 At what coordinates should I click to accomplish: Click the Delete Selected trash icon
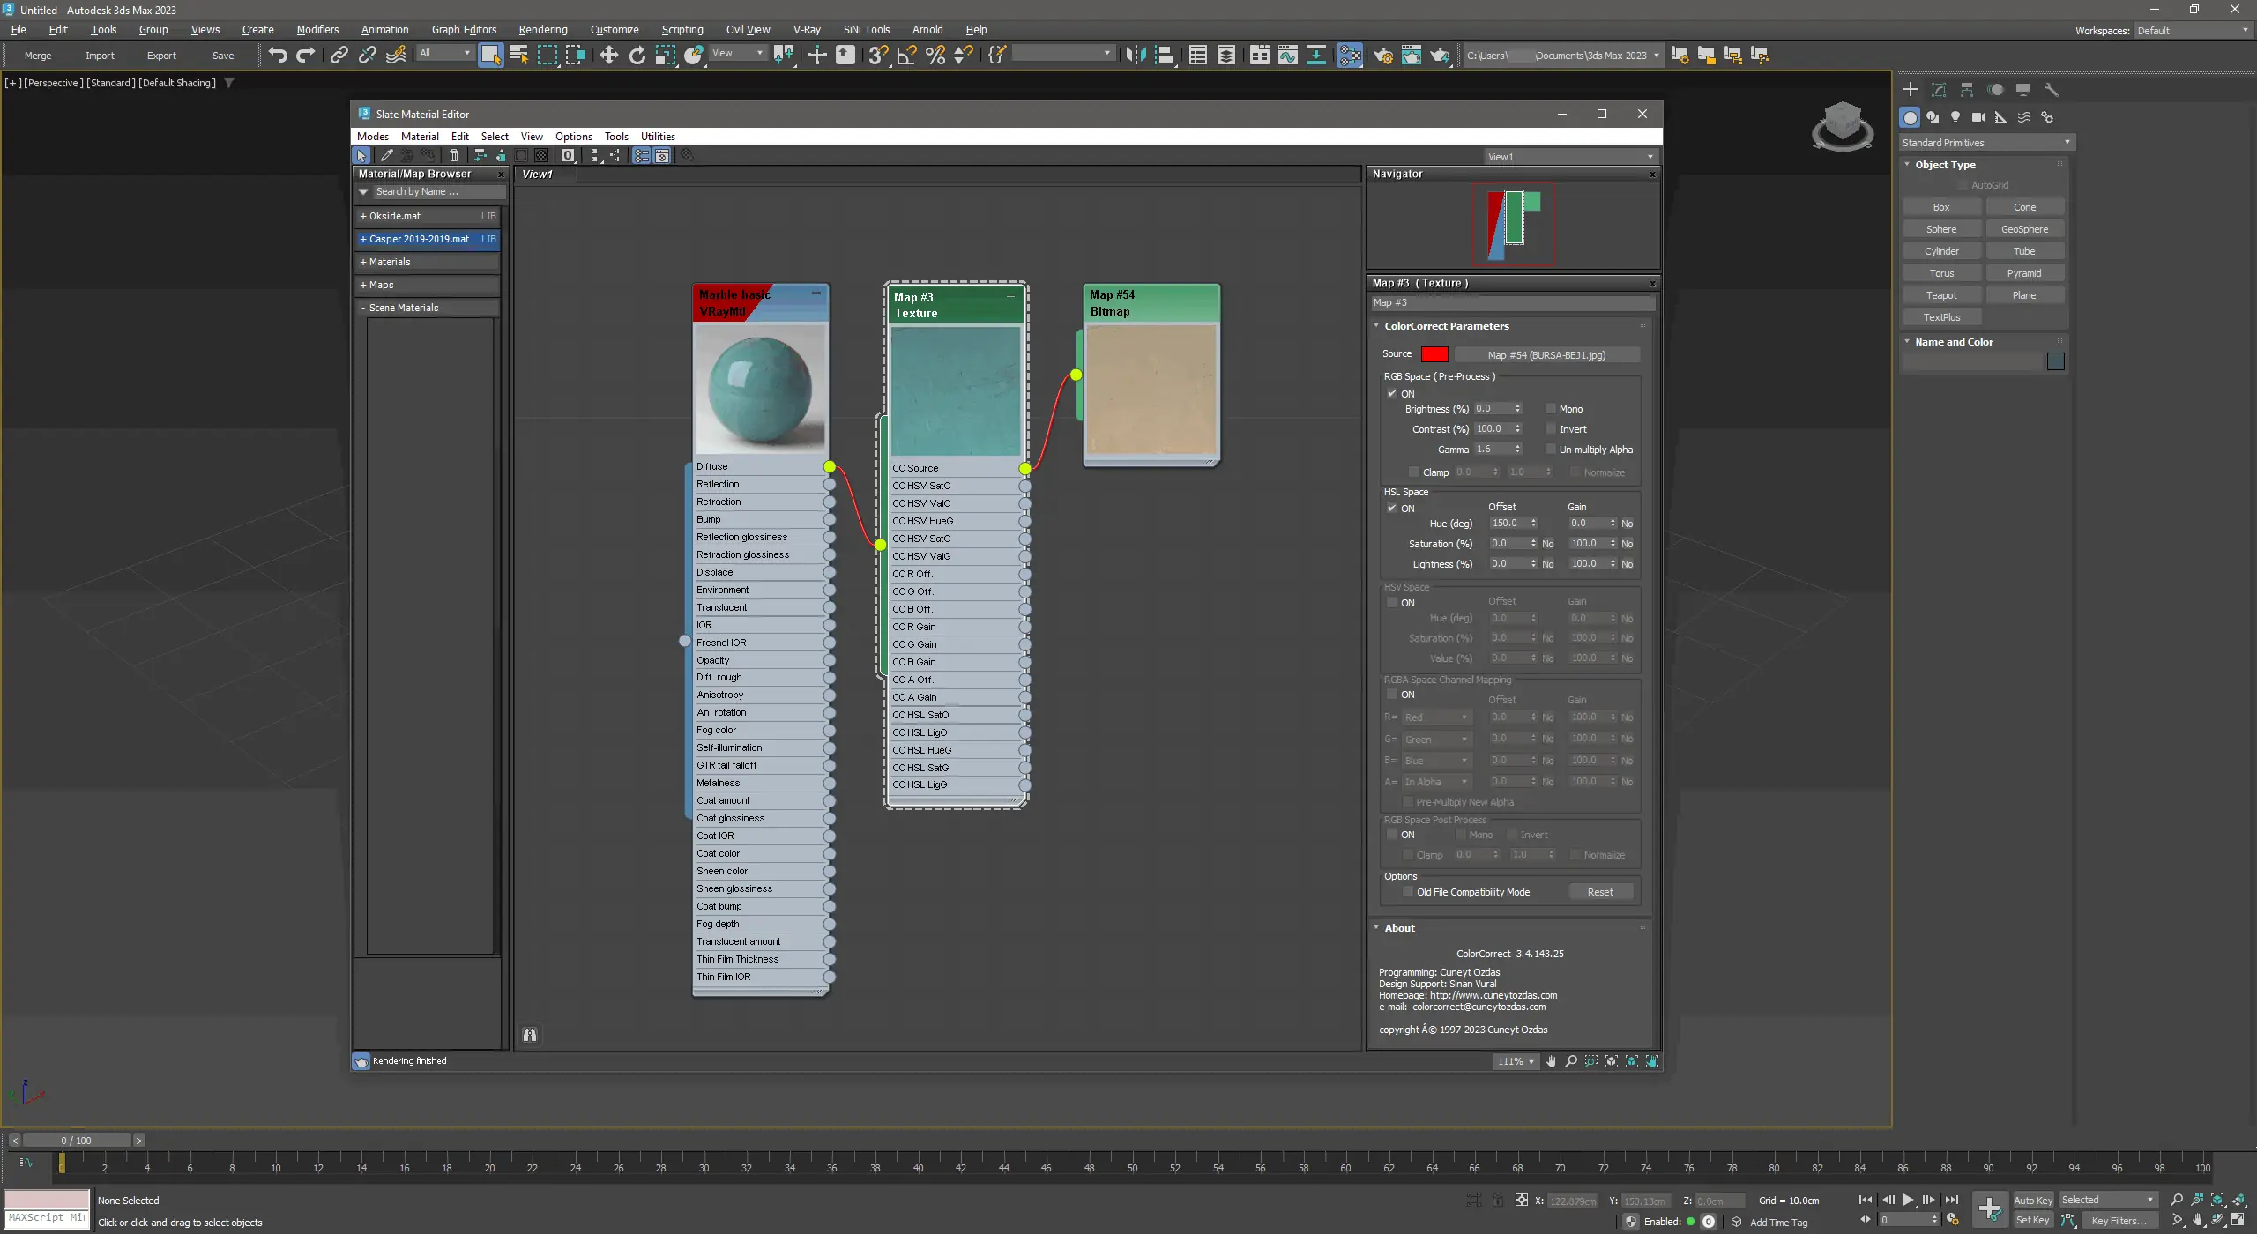[454, 156]
